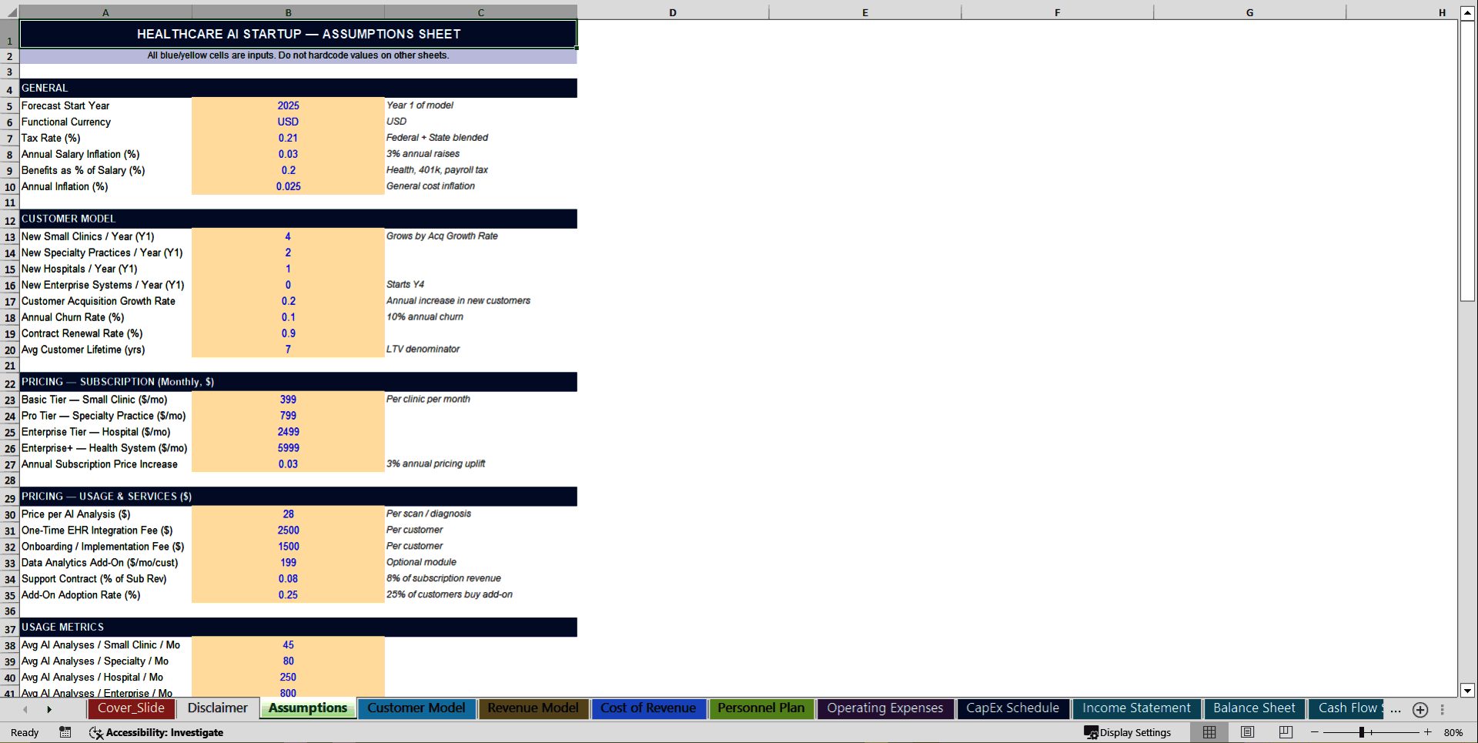Select cell B23 containing 399
Screen dimensions: 1478x743
click(x=288, y=400)
